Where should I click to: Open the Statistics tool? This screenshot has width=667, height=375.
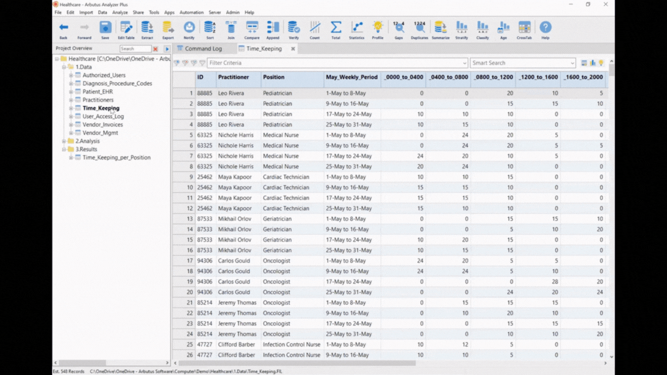click(x=356, y=30)
